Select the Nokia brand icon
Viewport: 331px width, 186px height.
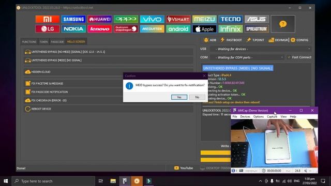(73, 29)
